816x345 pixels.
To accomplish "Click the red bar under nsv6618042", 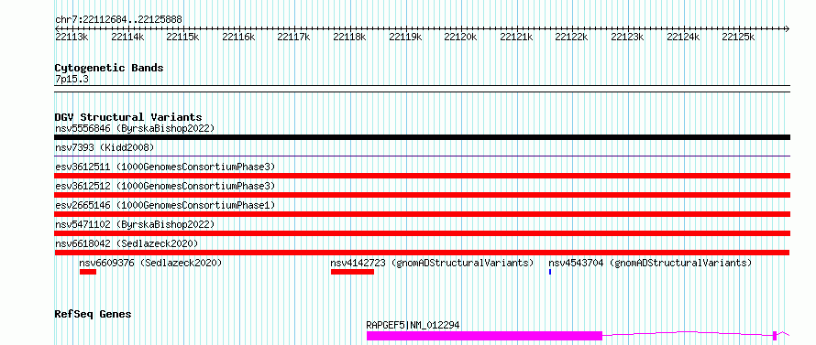I will 422,253.
